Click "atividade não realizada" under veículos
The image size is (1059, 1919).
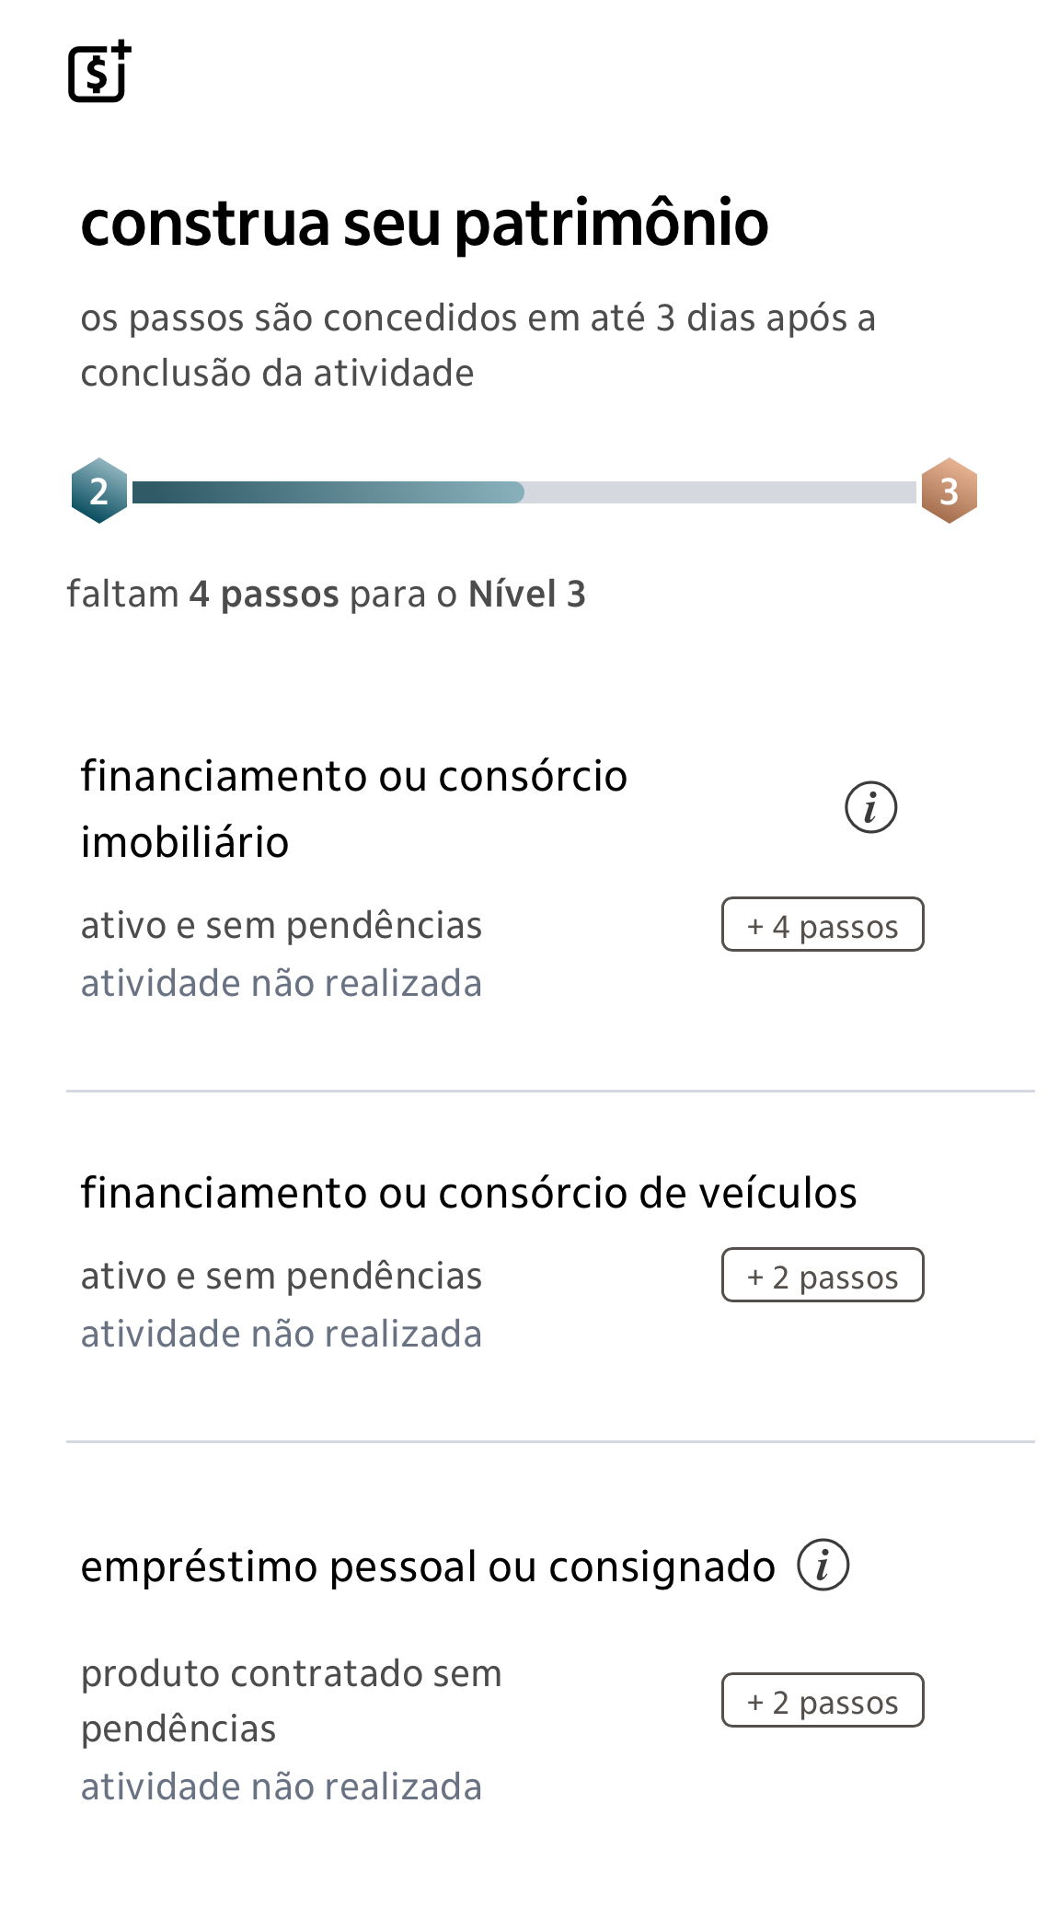(x=281, y=1335)
